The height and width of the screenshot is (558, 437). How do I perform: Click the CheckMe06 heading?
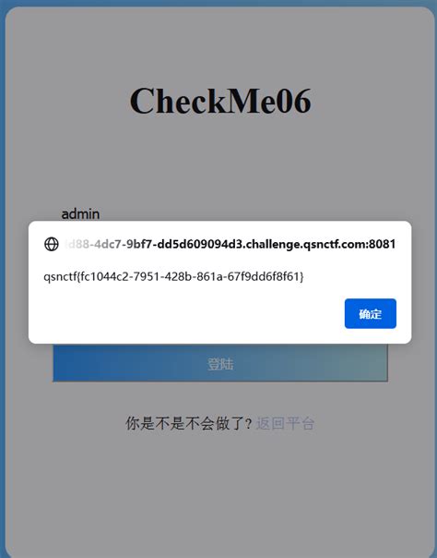click(220, 101)
